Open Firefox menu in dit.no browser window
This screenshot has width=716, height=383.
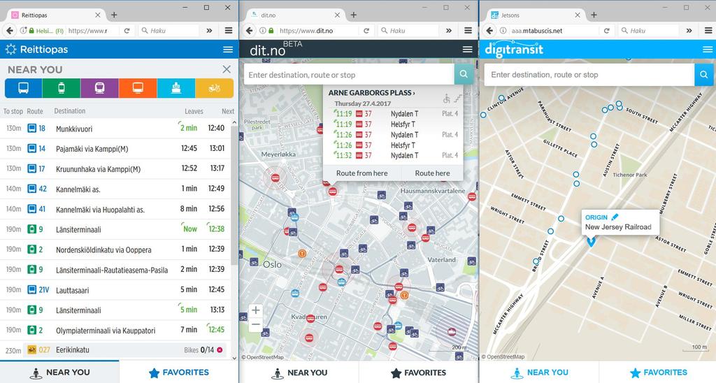click(468, 31)
